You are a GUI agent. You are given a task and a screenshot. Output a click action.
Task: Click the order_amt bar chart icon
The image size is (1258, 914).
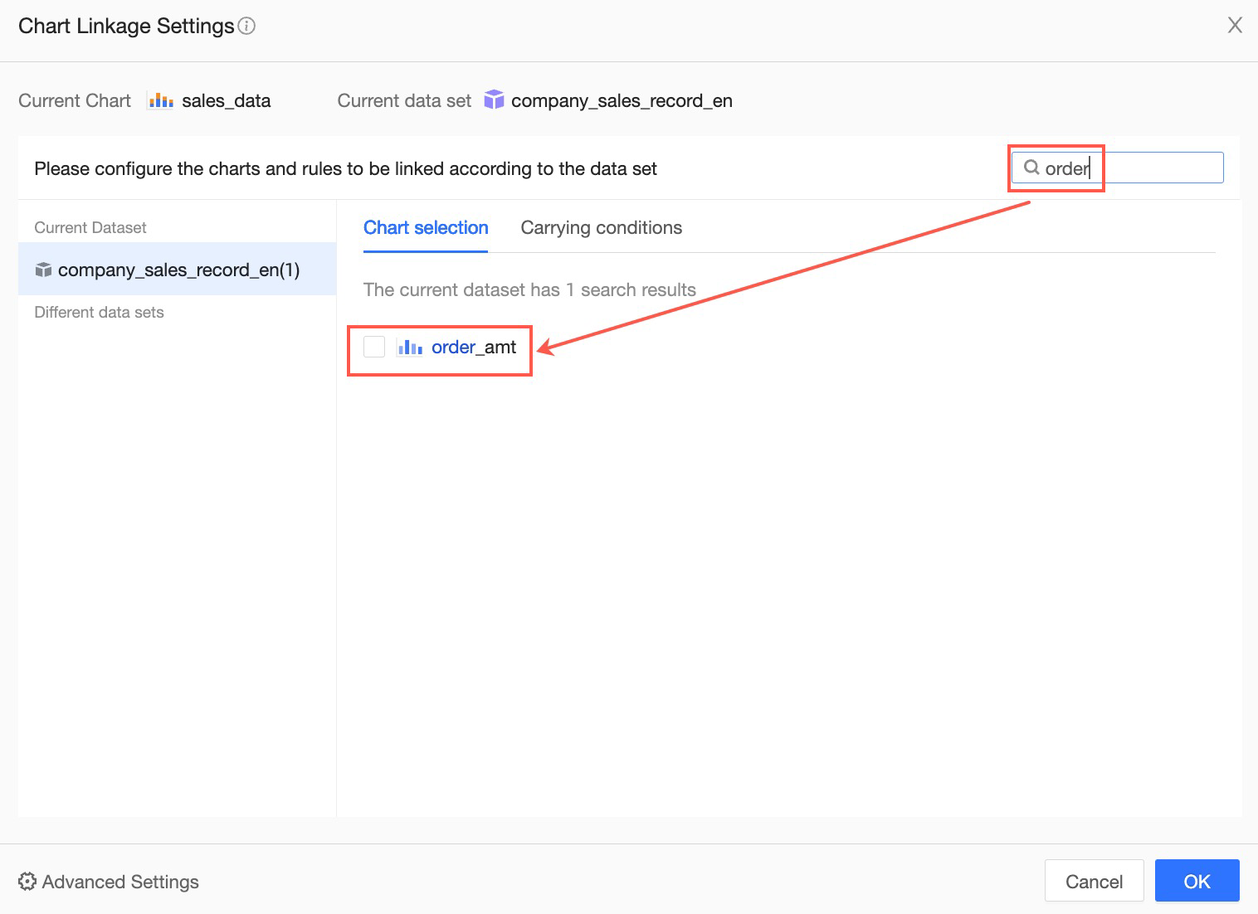click(410, 348)
